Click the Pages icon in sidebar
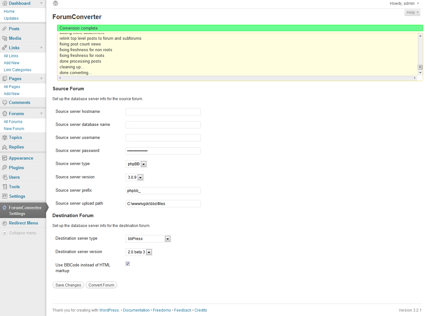Viewport: 427px width, 316px height. (4, 79)
